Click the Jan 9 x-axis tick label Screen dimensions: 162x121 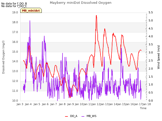pyautogui.click(x=70, y=104)
